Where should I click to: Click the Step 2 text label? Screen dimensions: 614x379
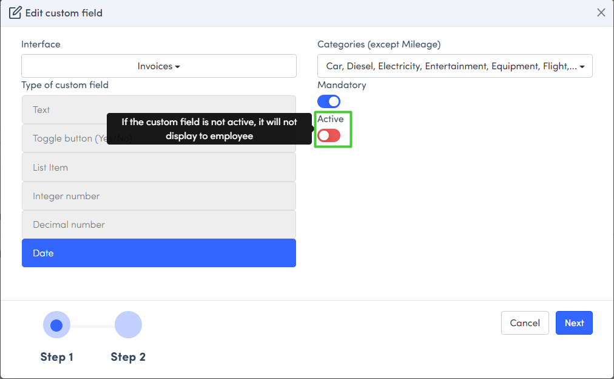[x=128, y=357]
